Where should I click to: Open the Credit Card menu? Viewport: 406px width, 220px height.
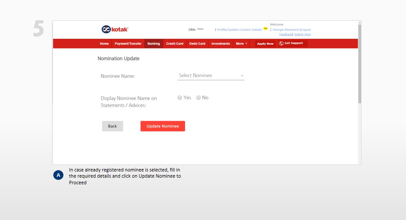point(174,44)
